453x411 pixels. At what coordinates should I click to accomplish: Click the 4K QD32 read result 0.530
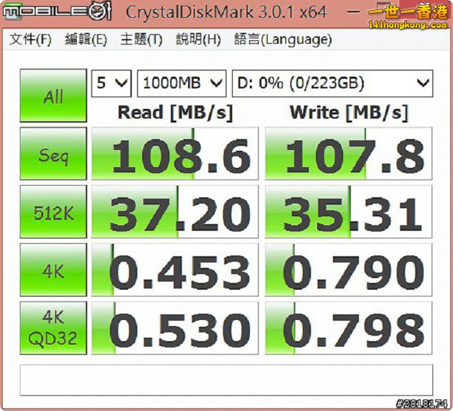(175, 329)
